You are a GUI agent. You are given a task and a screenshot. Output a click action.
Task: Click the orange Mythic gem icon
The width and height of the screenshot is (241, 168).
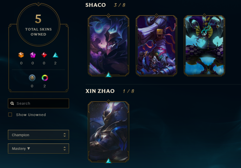coord(21,55)
